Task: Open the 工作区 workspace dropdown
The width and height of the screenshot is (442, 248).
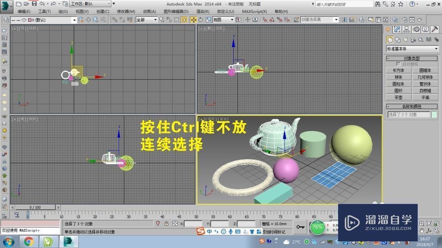Action: click(x=90, y=4)
